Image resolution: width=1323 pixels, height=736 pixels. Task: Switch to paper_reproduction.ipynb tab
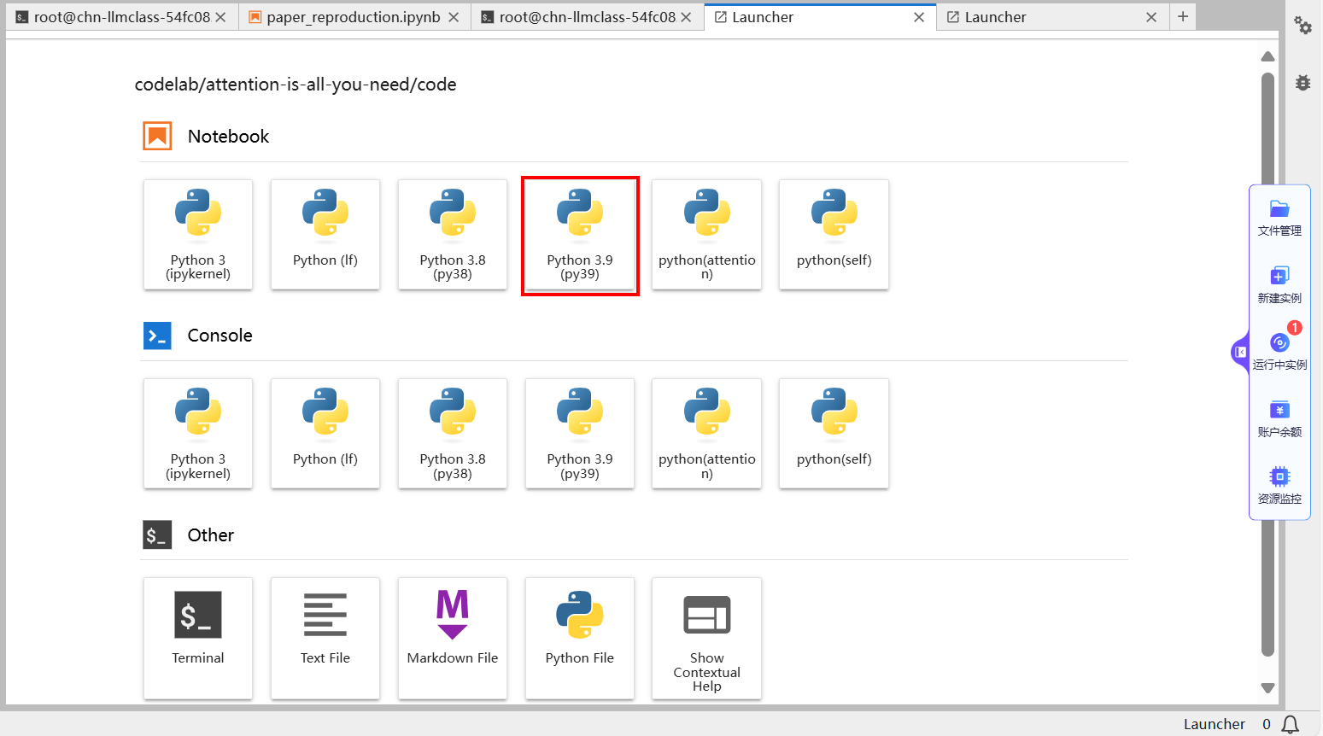353,17
